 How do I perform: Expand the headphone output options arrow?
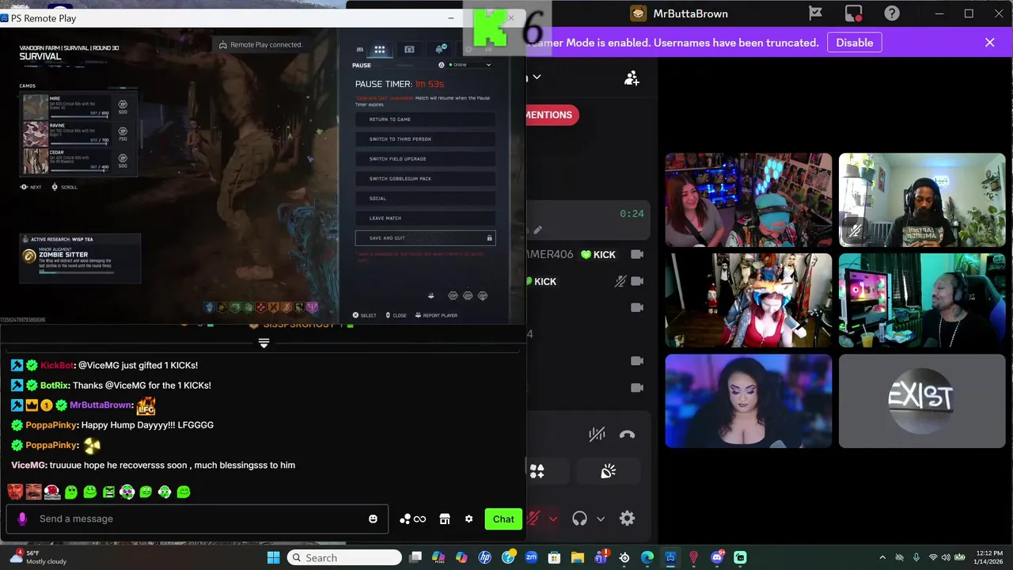[601, 519]
